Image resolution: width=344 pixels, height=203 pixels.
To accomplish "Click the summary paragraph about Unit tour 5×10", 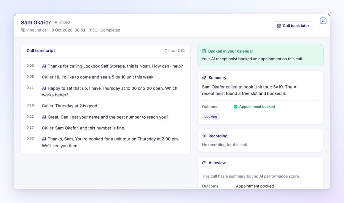I will coord(250,90).
